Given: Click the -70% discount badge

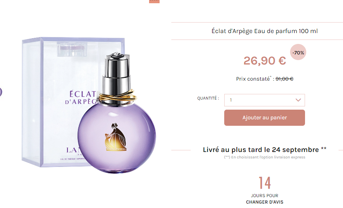Looking at the screenshot, I should coord(298,52).
